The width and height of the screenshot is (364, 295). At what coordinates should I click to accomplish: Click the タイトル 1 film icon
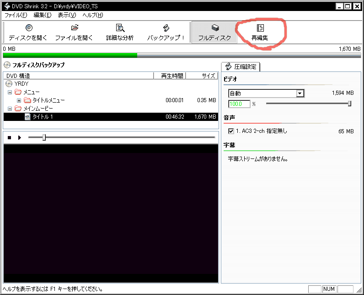pos(27,117)
